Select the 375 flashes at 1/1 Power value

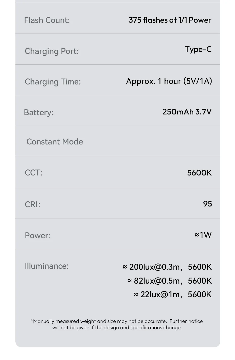[x=170, y=20]
